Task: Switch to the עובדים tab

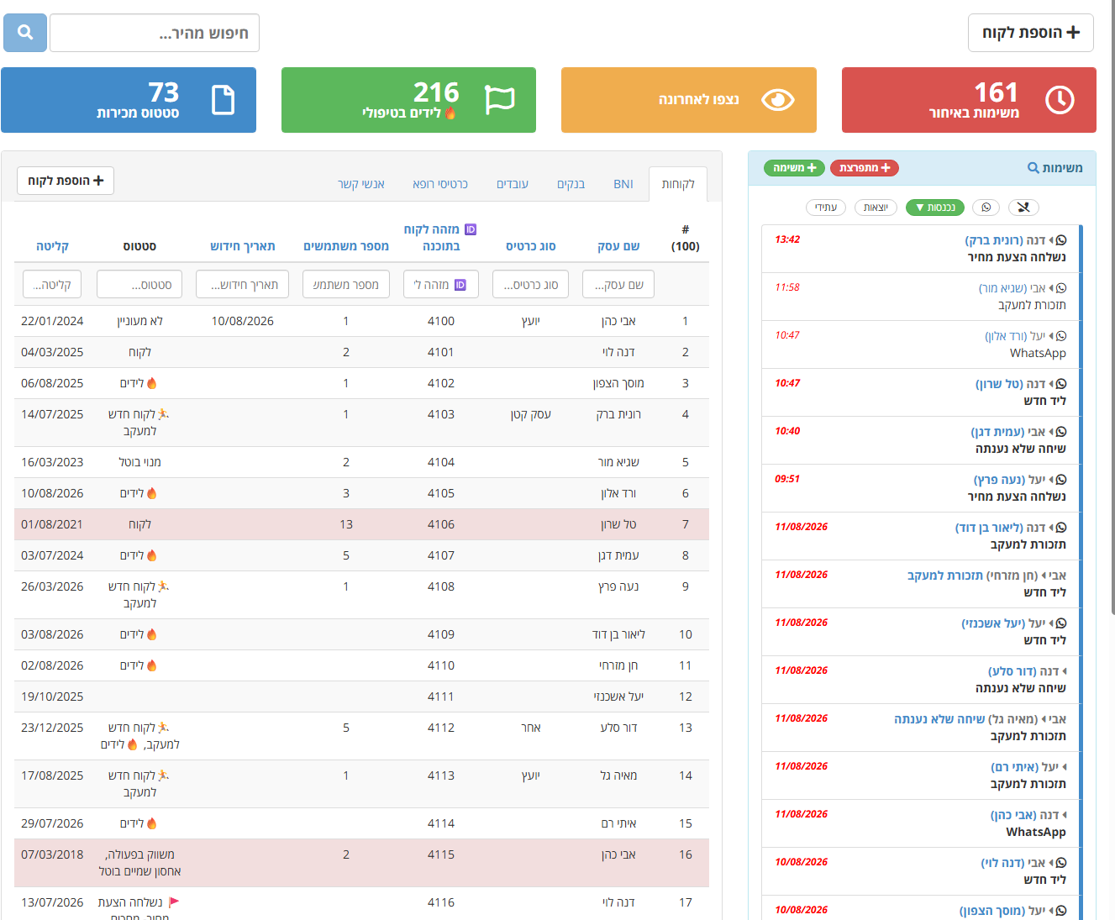Action: coord(513,184)
